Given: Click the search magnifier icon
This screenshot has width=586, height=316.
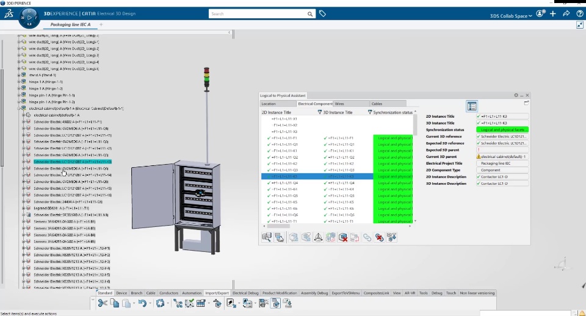Looking at the screenshot, I should (x=310, y=14).
